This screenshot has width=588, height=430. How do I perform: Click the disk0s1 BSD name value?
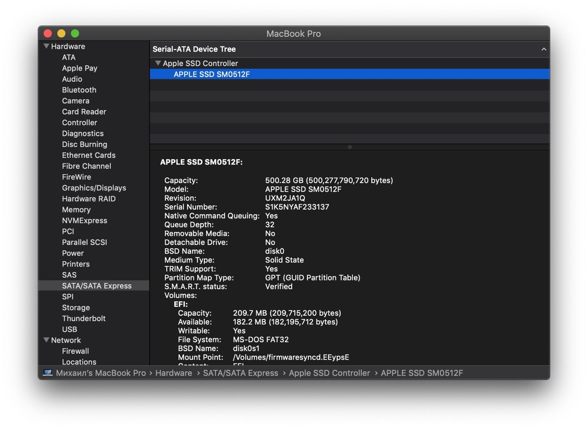pyautogui.click(x=246, y=348)
